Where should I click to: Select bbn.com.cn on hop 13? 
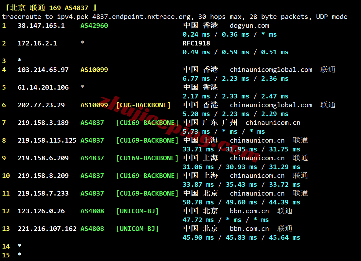pyautogui.click(x=249, y=229)
